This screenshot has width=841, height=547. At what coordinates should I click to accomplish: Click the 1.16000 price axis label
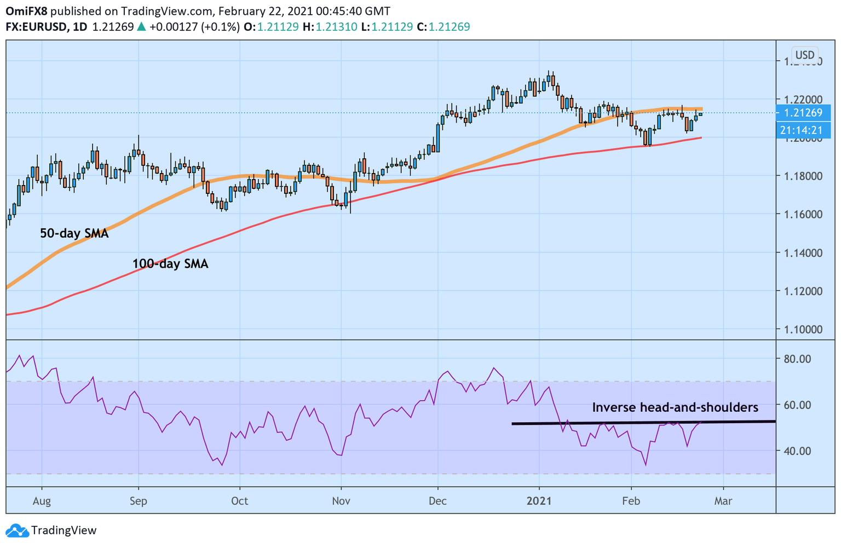pos(803,214)
